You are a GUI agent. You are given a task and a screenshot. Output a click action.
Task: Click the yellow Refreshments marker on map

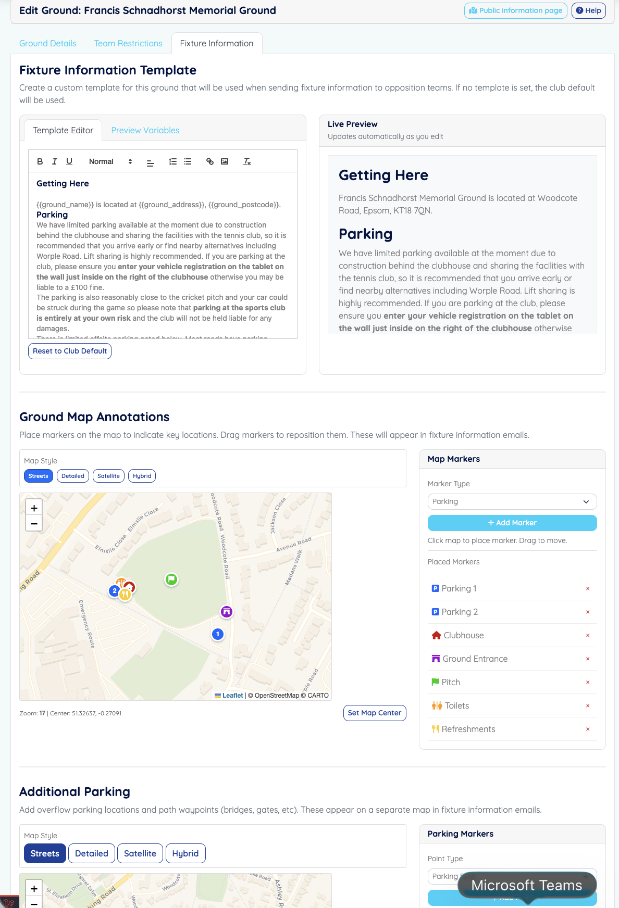point(125,595)
